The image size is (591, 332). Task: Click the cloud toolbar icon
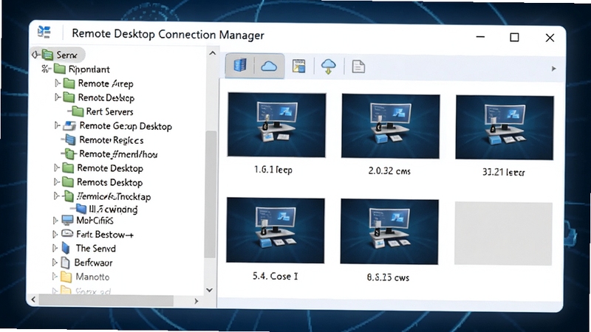pos(269,66)
